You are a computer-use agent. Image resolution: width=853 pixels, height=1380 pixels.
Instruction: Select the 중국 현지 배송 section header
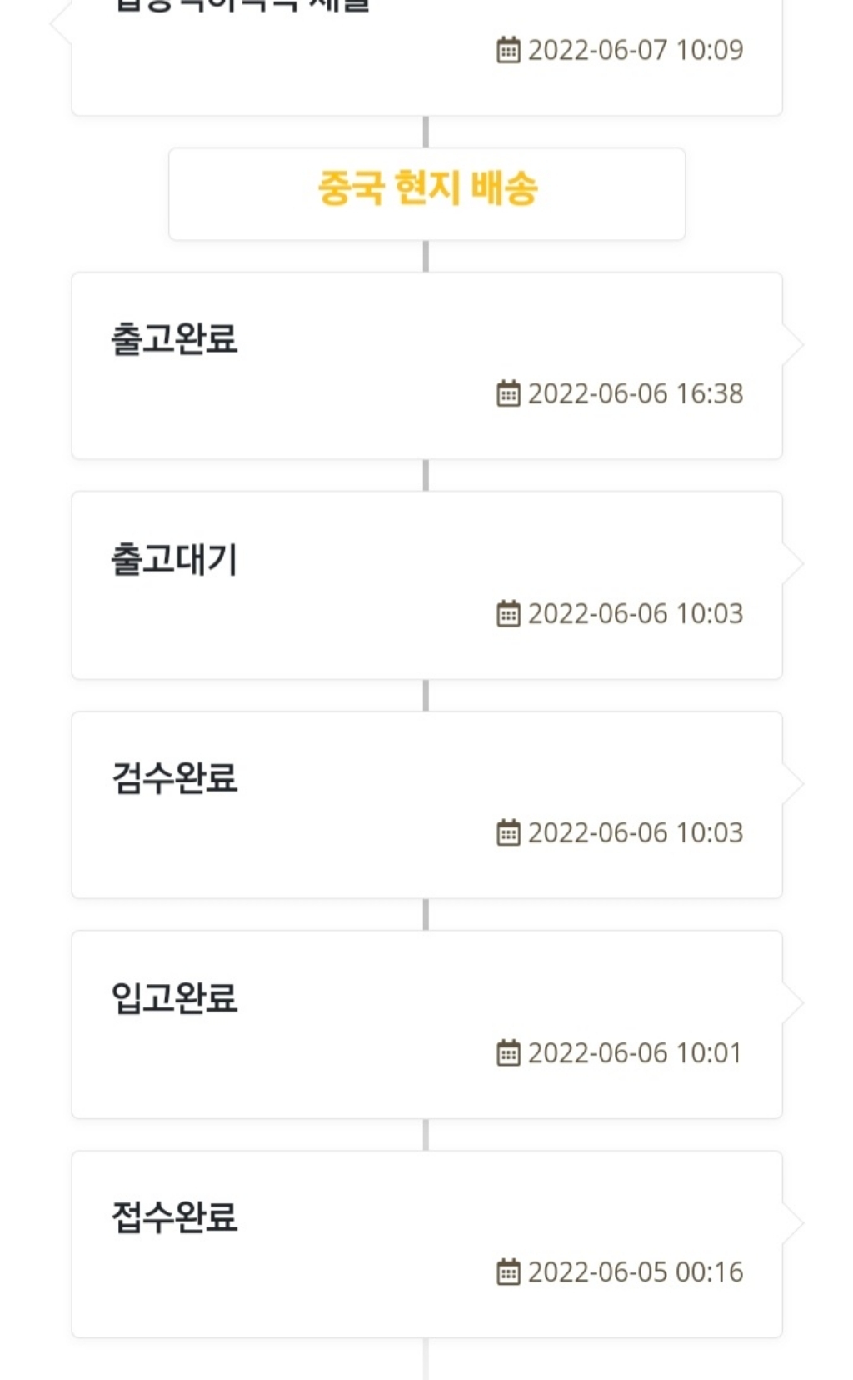click(426, 189)
